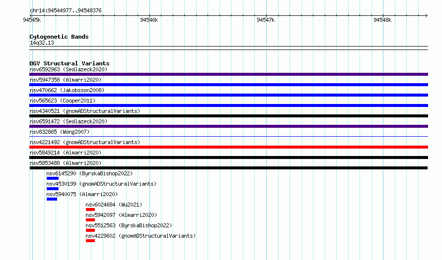Click the 94546k ruler label
Image resolution: width=442 pixels, height=260 pixels.
149,20
